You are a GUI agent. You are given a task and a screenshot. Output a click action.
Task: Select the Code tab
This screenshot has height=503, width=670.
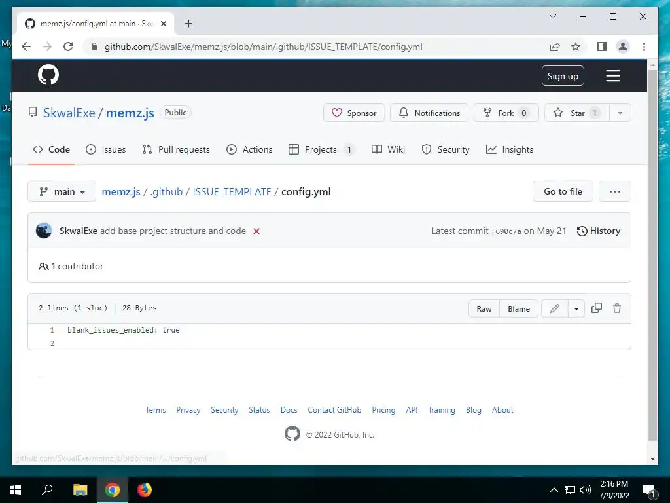(51, 149)
